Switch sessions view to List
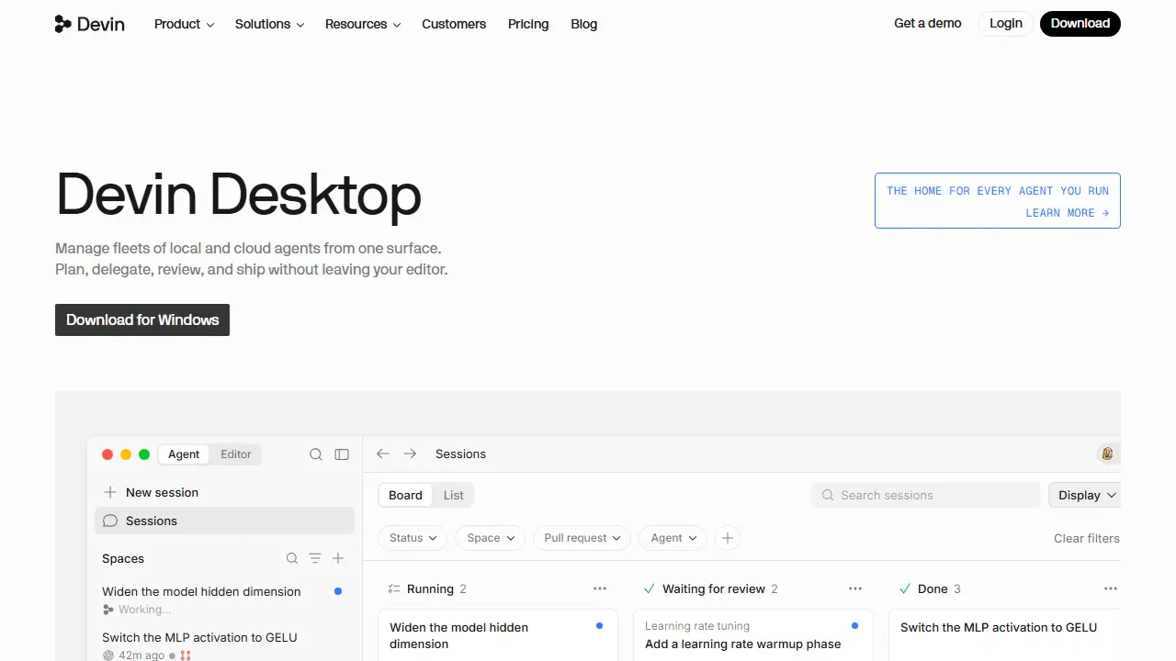 coord(454,495)
